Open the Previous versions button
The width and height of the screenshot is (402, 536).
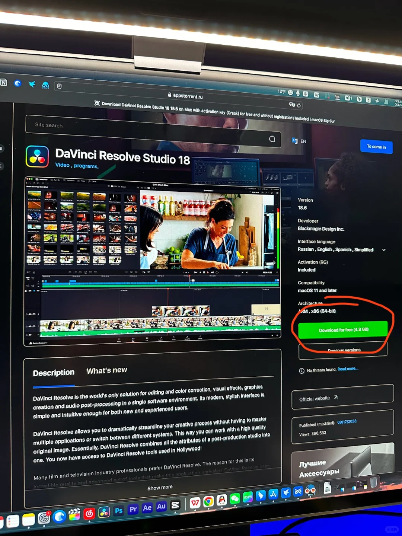(x=343, y=351)
